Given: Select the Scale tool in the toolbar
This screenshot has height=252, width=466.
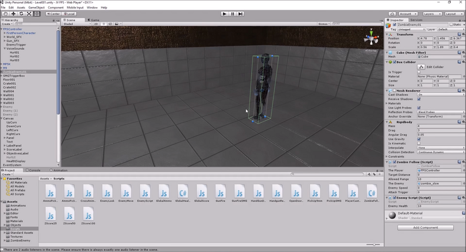Looking at the screenshot, I should click(29, 13).
